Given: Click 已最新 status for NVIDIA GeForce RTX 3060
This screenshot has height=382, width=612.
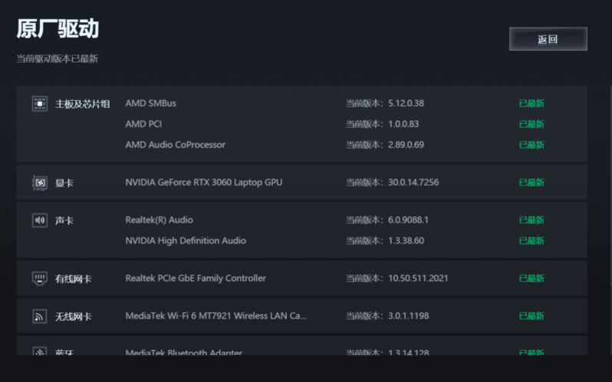Looking at the screenshot, I should click(531, 182).
